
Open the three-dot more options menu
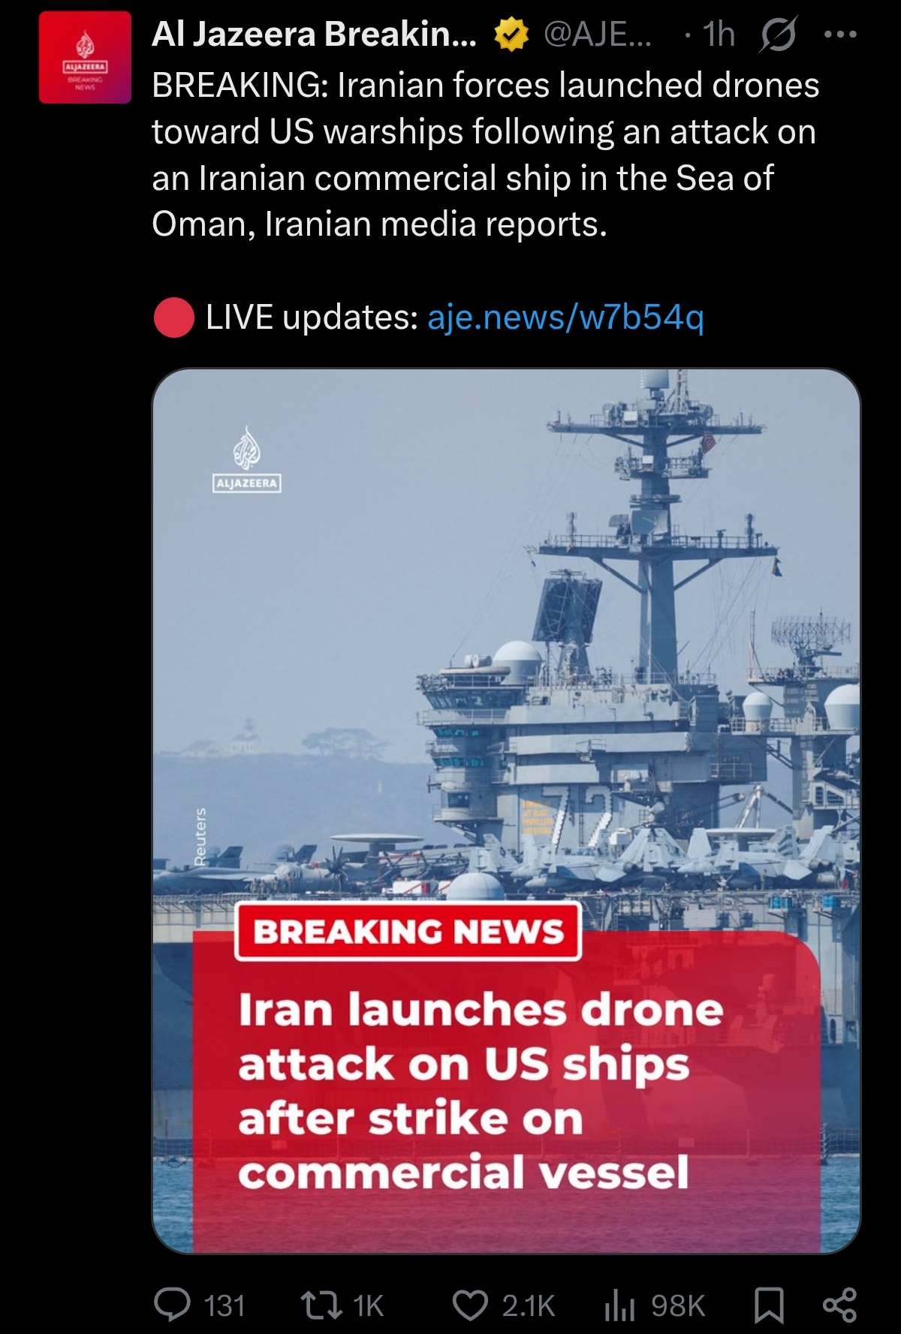click(840, 35)
